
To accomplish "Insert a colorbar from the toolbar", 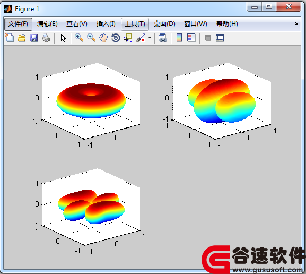I will [x=179, y=38].
